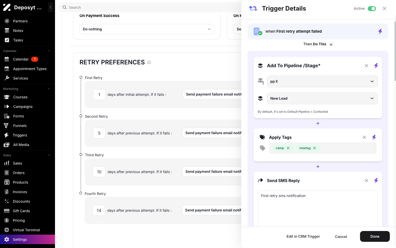Cancel the trigger changes

(341, 237)
